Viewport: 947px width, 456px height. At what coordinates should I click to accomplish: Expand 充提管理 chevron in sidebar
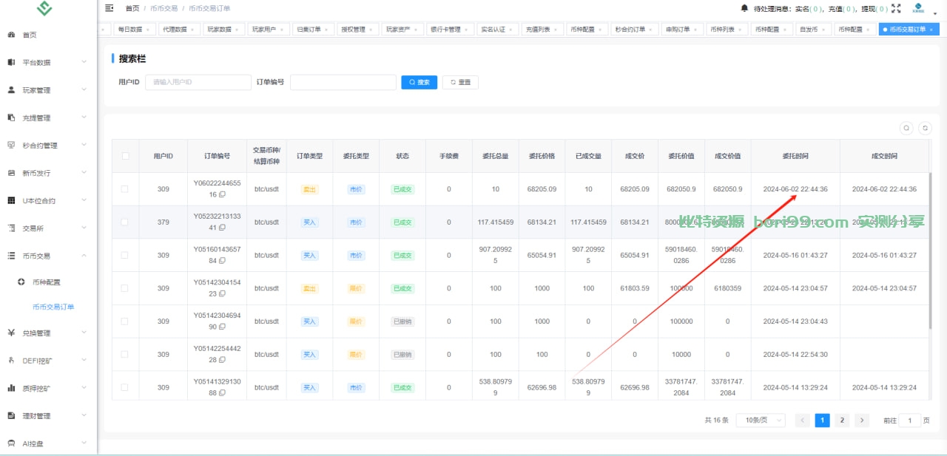(x=84, y=118)
